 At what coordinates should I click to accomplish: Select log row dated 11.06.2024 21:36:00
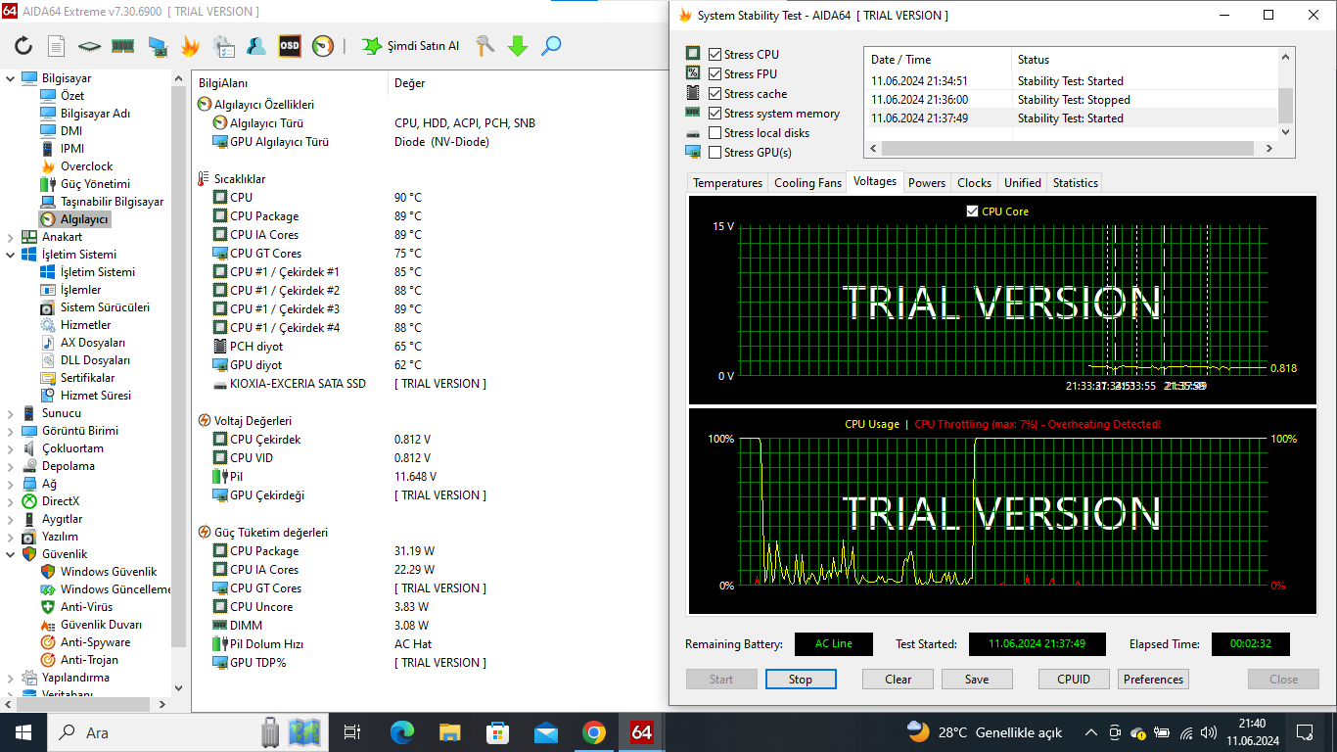pyautogui.click(x=1071, y=100)
